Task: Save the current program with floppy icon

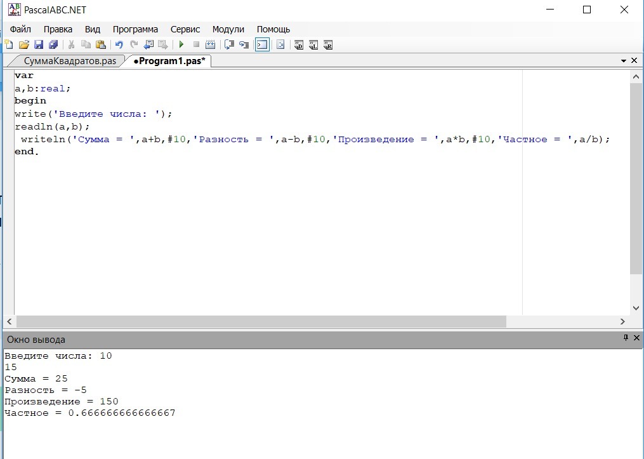Action: click(39, 44)
